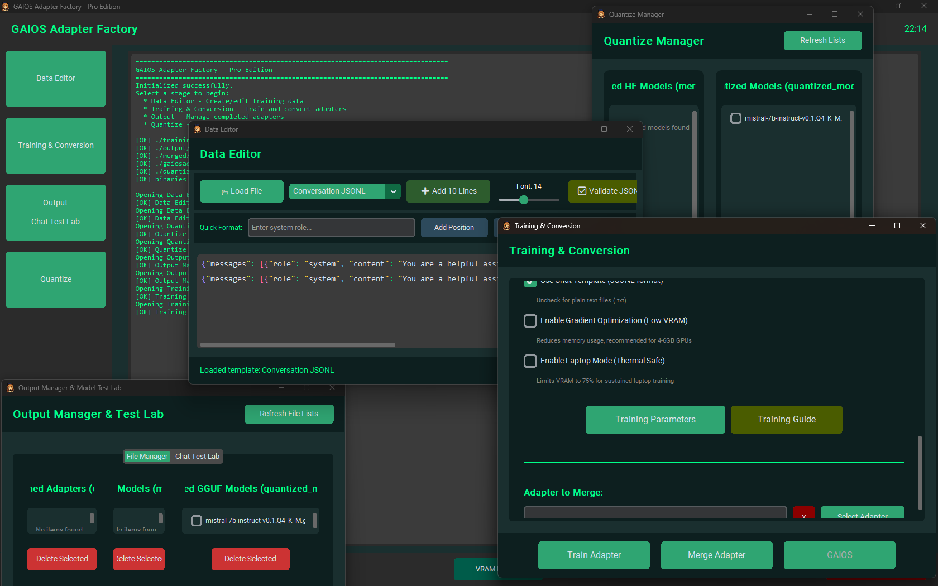Enable Gradient Optimization (Low VRAM) checkbox

pos(530,321)
